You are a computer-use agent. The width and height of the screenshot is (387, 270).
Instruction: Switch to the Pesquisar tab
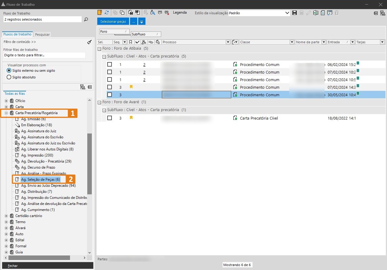[x=42, y=35]
